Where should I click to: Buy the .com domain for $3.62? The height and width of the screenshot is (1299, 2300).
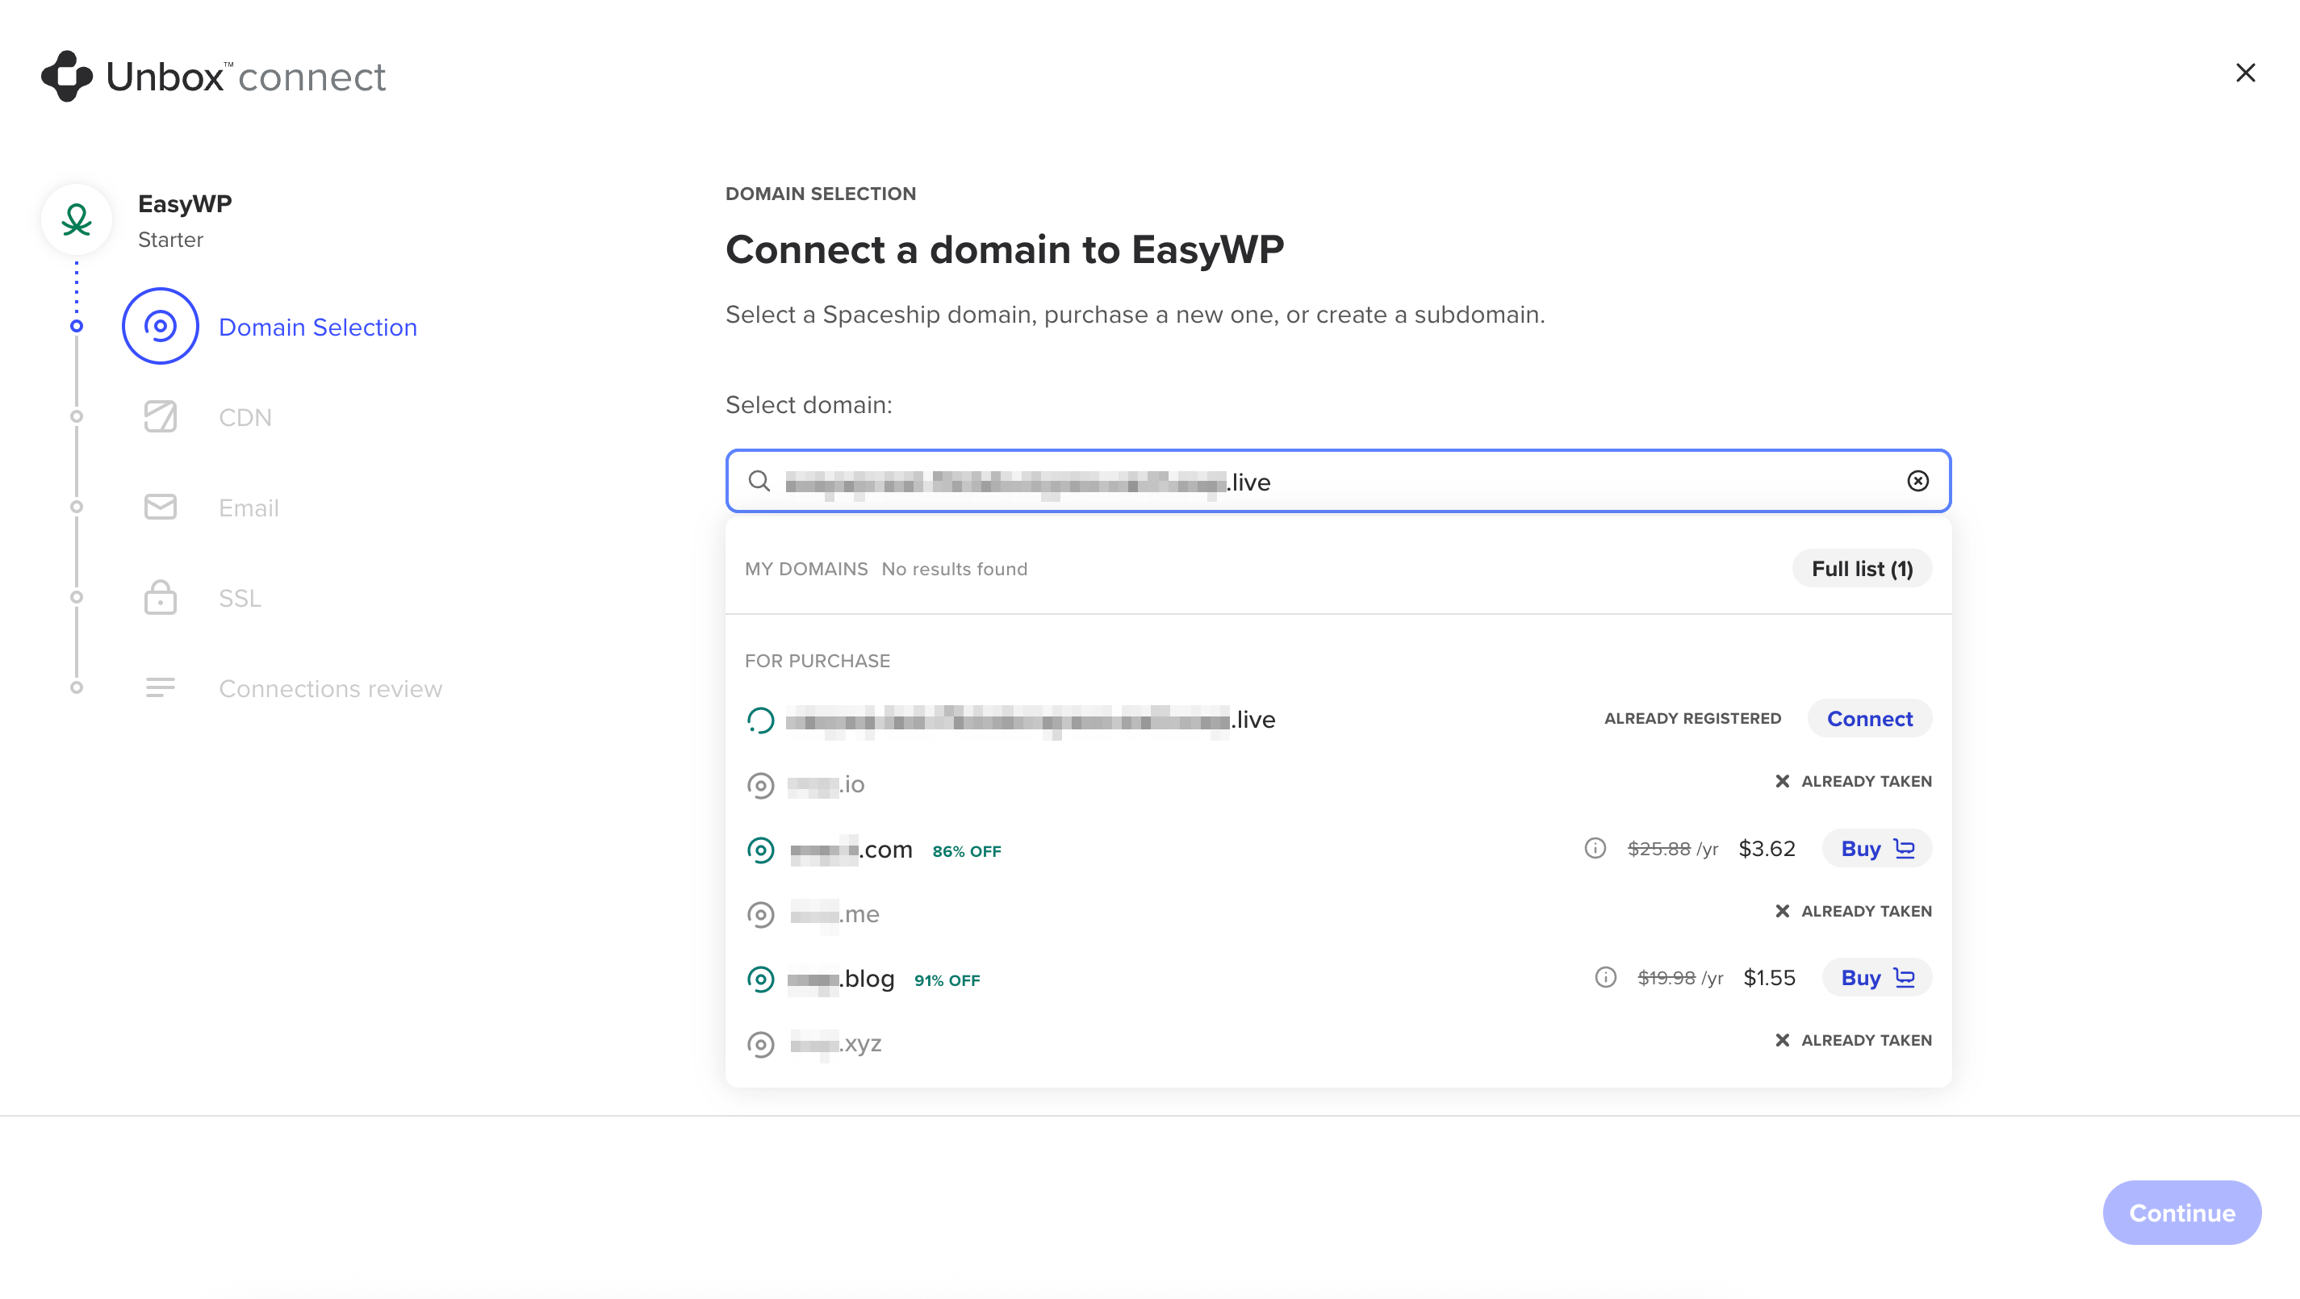tap(1877, 848)
